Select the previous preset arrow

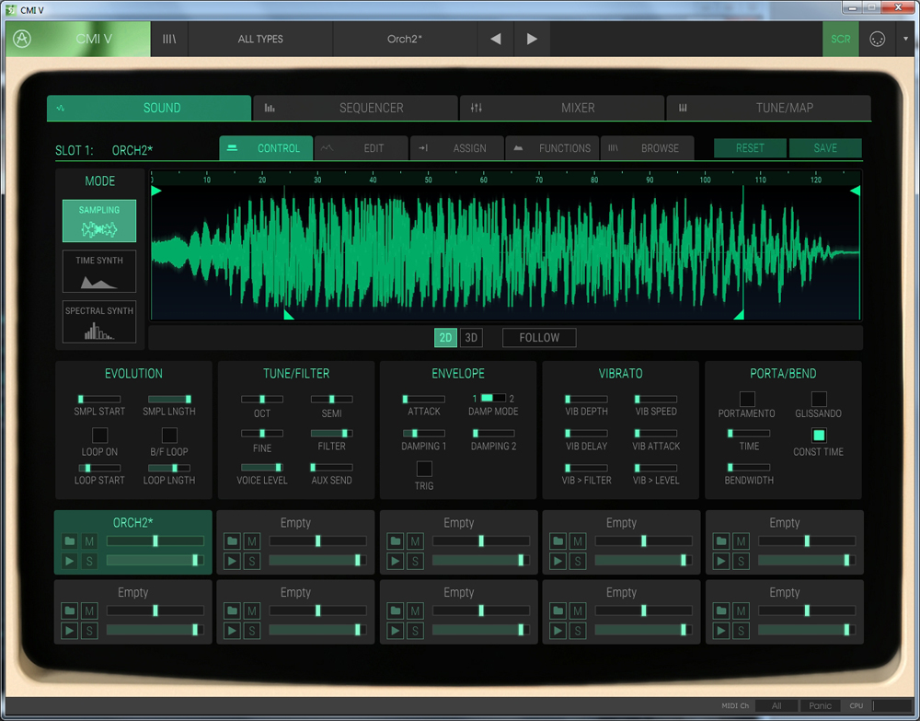496,40
